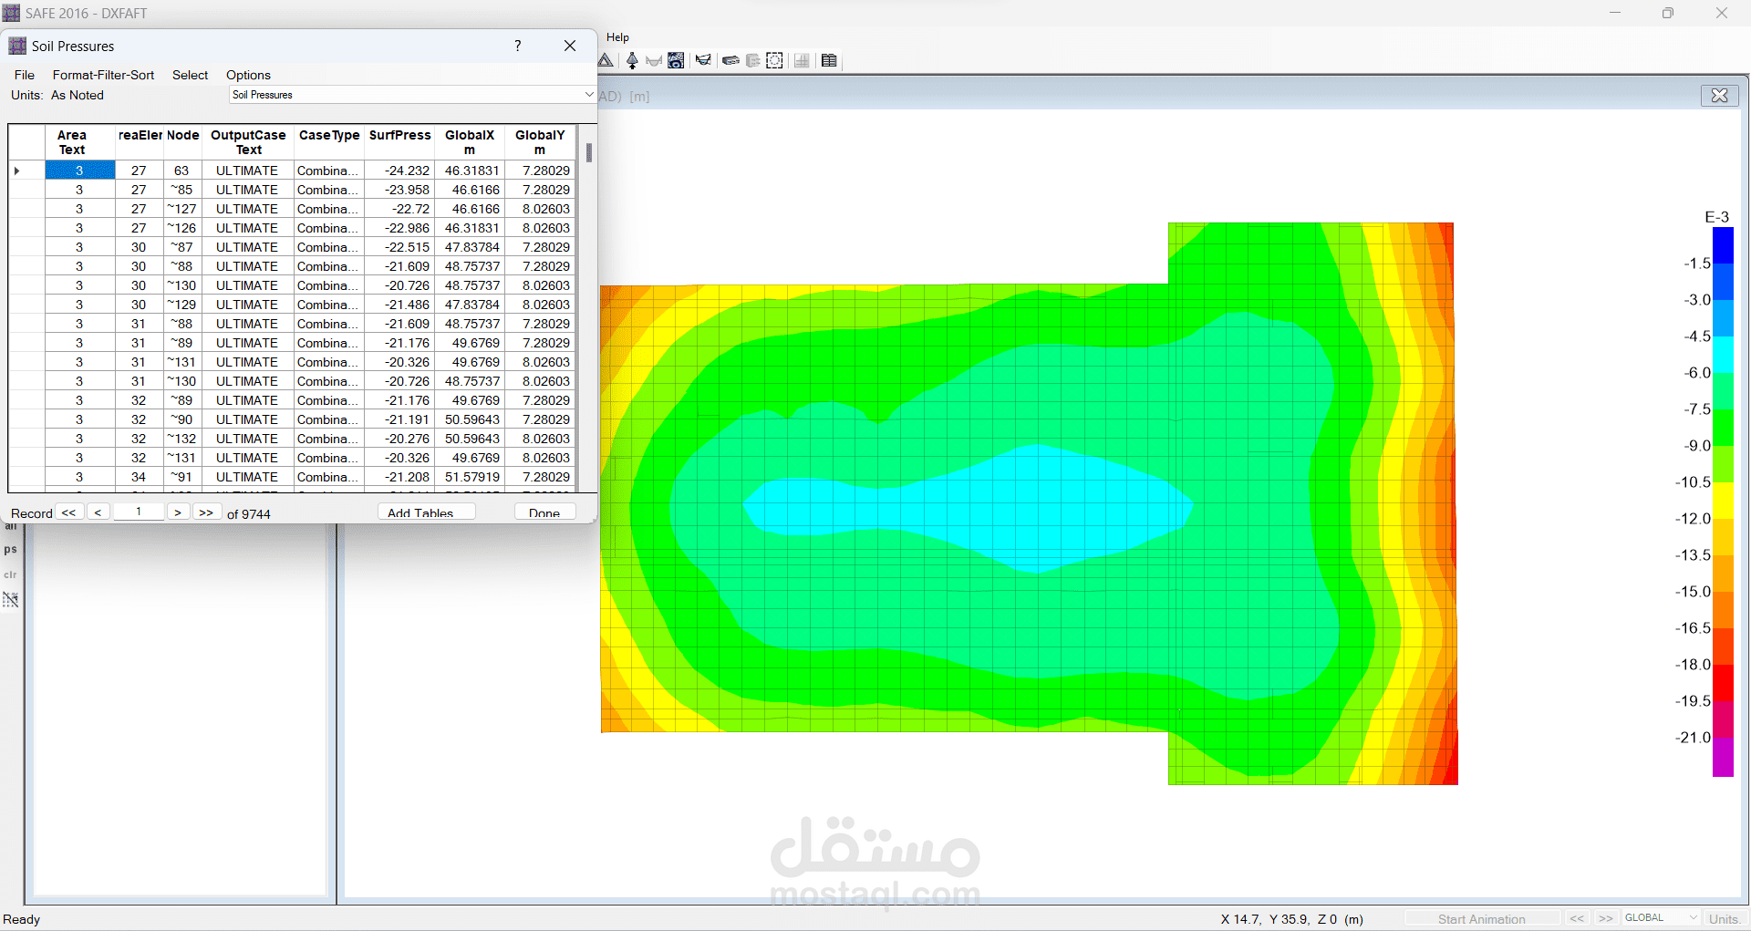Close the contour plot view with its X button
The width and height of the screenshot is (1751, 931).
[1719, 95]
